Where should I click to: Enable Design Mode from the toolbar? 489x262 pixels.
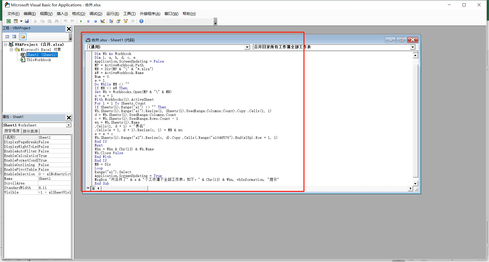point(102,21)
